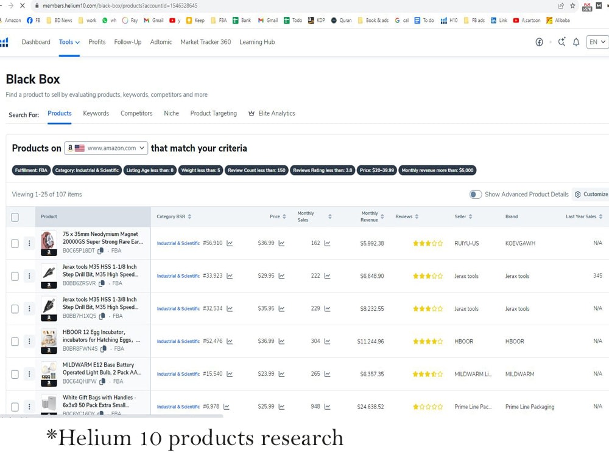609x456 pixels.
Task: Click Monthly revenue more than $5,000 chip
Action: (437, 170)
